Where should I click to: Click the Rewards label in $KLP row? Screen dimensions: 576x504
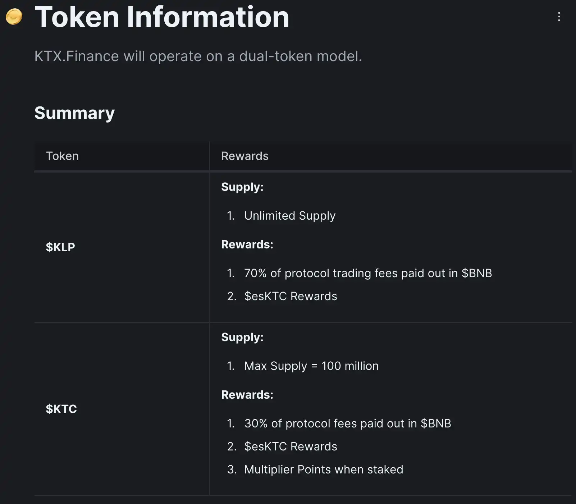[x=247, y=244]
